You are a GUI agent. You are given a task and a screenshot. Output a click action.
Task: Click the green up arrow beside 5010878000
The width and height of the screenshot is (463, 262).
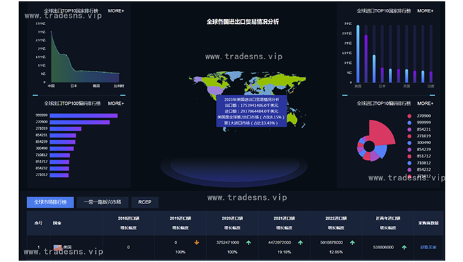pos(353,242)
